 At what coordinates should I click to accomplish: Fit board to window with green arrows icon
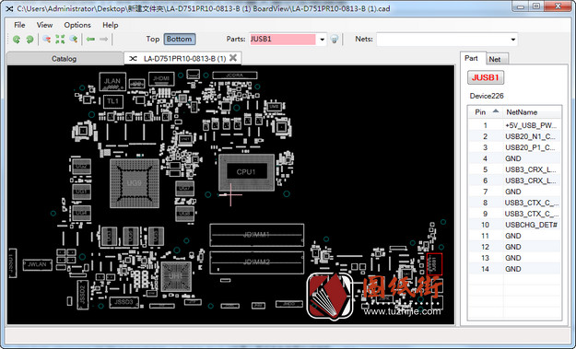tap(60, 40)
